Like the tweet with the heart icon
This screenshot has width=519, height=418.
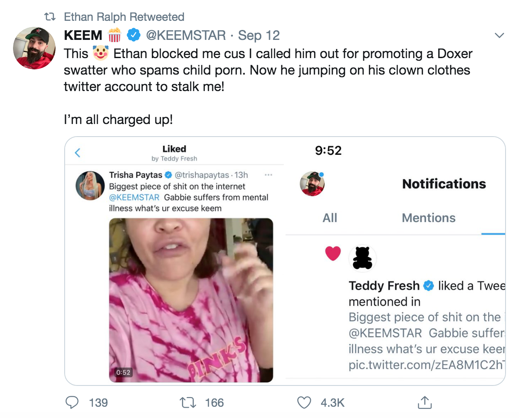(x=304, y=402)
